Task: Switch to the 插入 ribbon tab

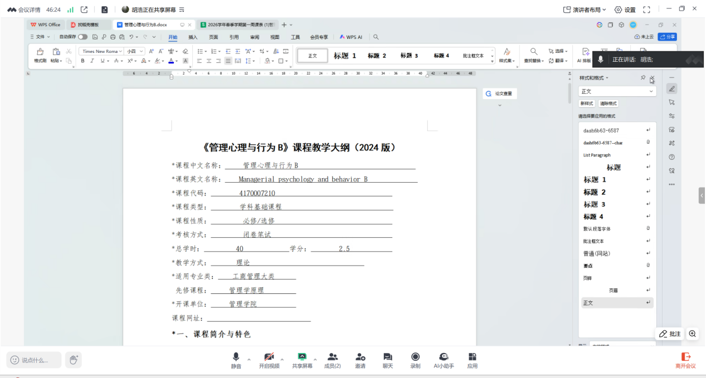Action: tap(193, 37)
